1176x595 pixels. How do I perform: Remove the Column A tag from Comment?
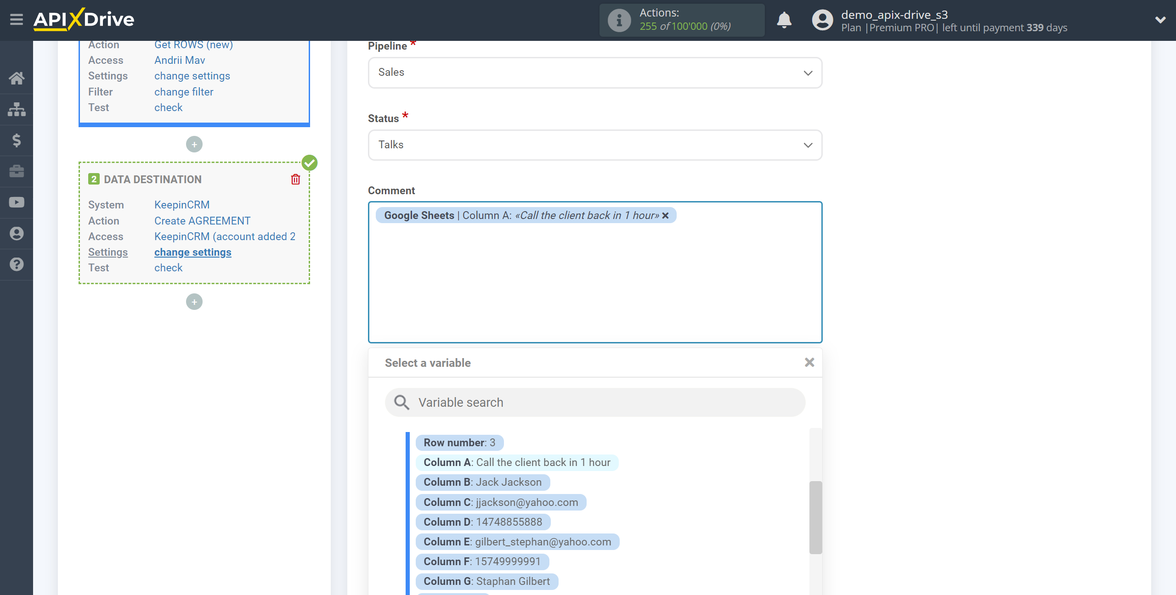pyautogui.click(x=665, y=216)
